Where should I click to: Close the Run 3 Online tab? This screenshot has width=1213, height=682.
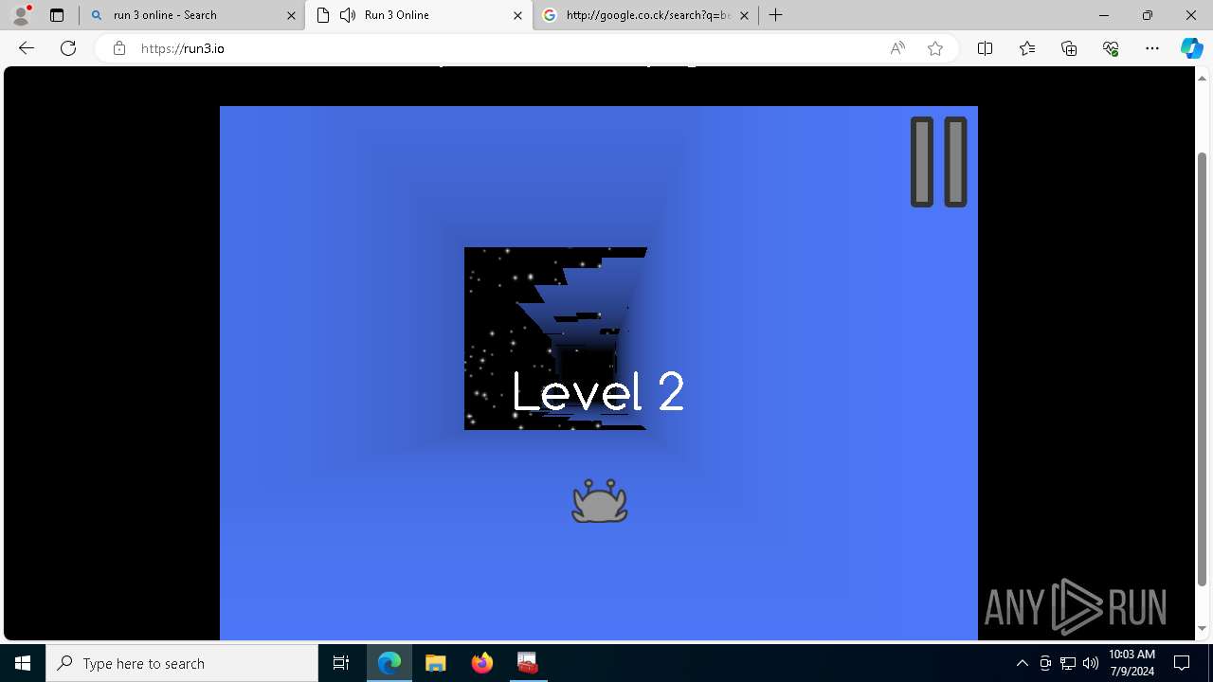click(x=517, y=15)
